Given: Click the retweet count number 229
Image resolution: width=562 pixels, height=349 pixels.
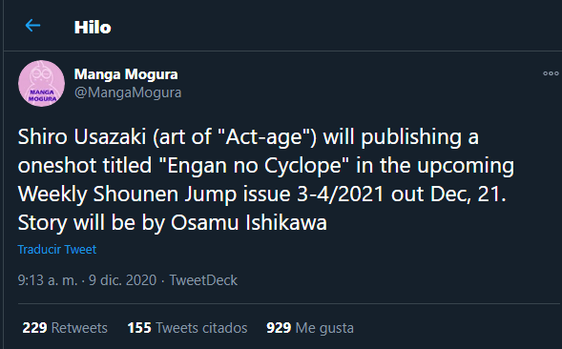Looking at the screenshot, I should pyautogui.click(x=34, y=328).
